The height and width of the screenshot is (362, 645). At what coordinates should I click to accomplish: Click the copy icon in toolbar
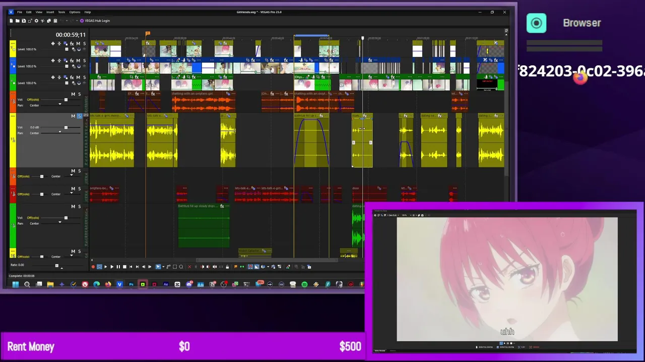pos(49,21)
